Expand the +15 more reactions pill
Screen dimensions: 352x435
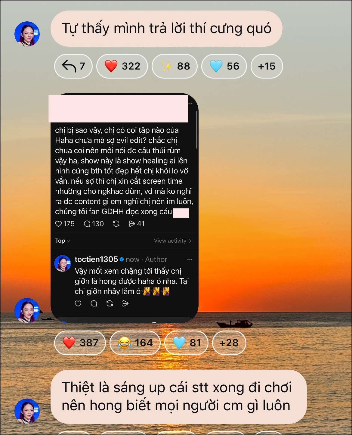267,66
